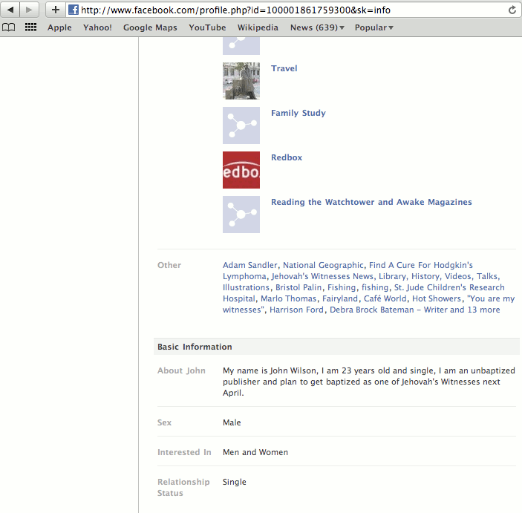Screen dimensions: 522x513
Task: Click the Family Study placeholder icon
Action: (x=241, y=125)
